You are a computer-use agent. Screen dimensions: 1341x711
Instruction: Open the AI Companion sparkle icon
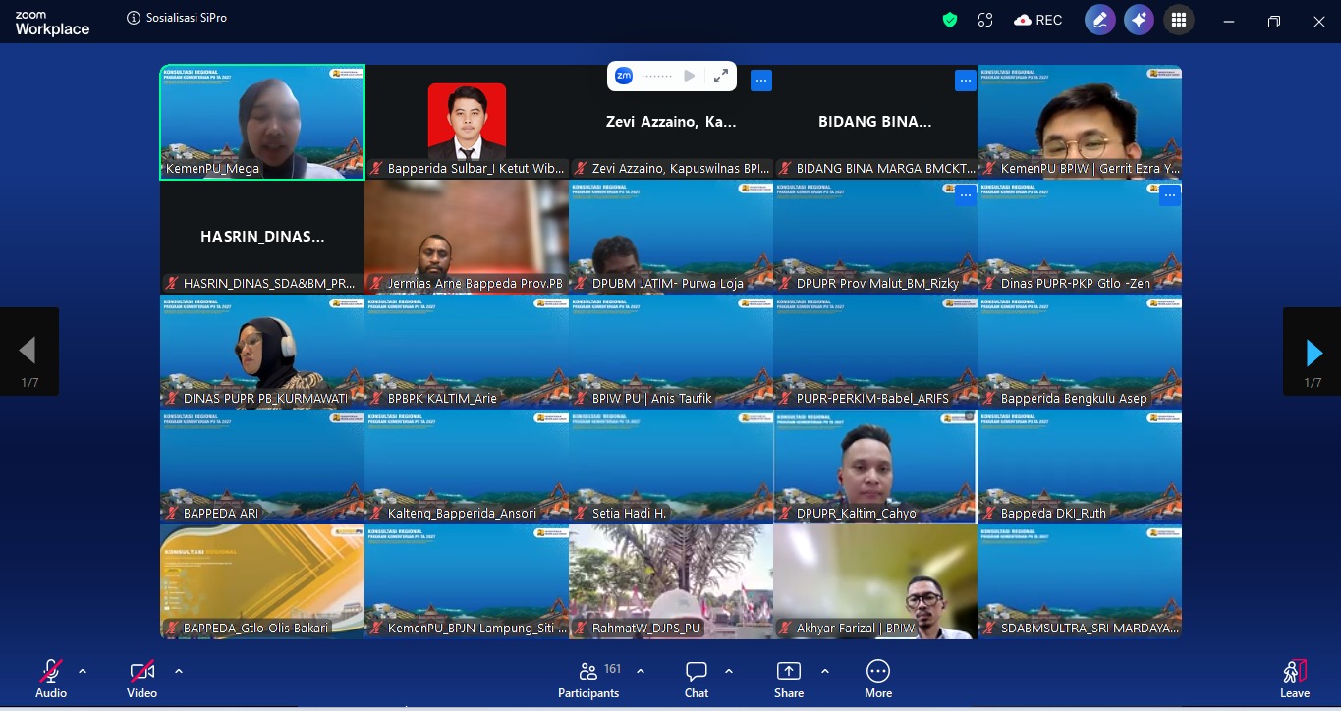point(1139,20)
